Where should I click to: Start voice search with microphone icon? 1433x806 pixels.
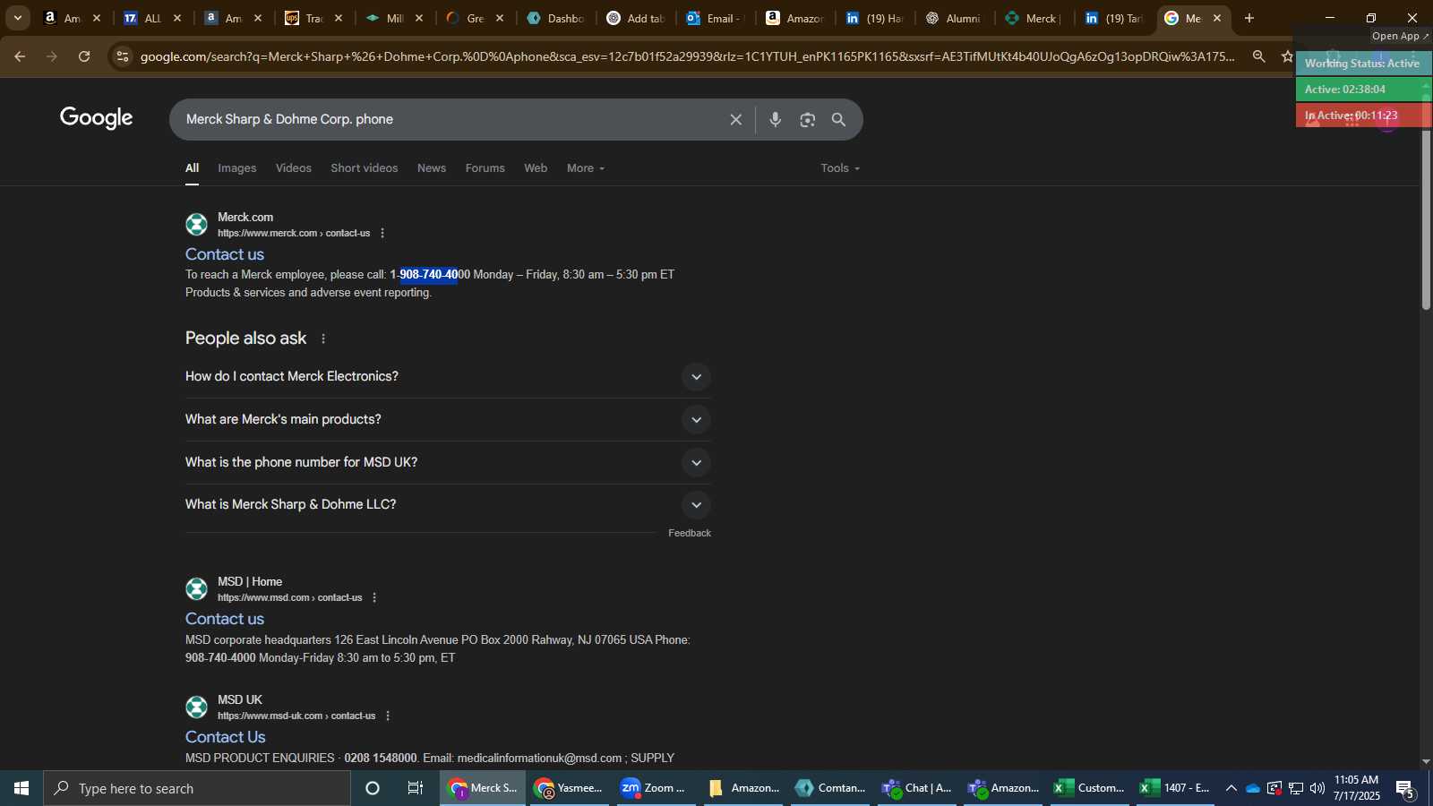776,120
